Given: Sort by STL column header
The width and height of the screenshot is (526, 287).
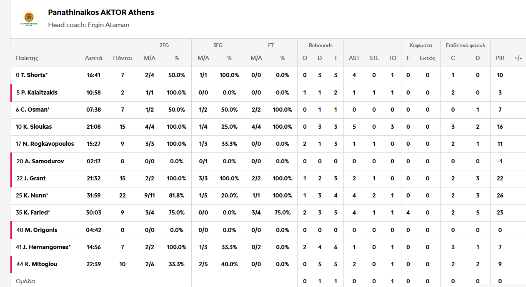Looking at the screenshot, I should (x=374, y=58).
